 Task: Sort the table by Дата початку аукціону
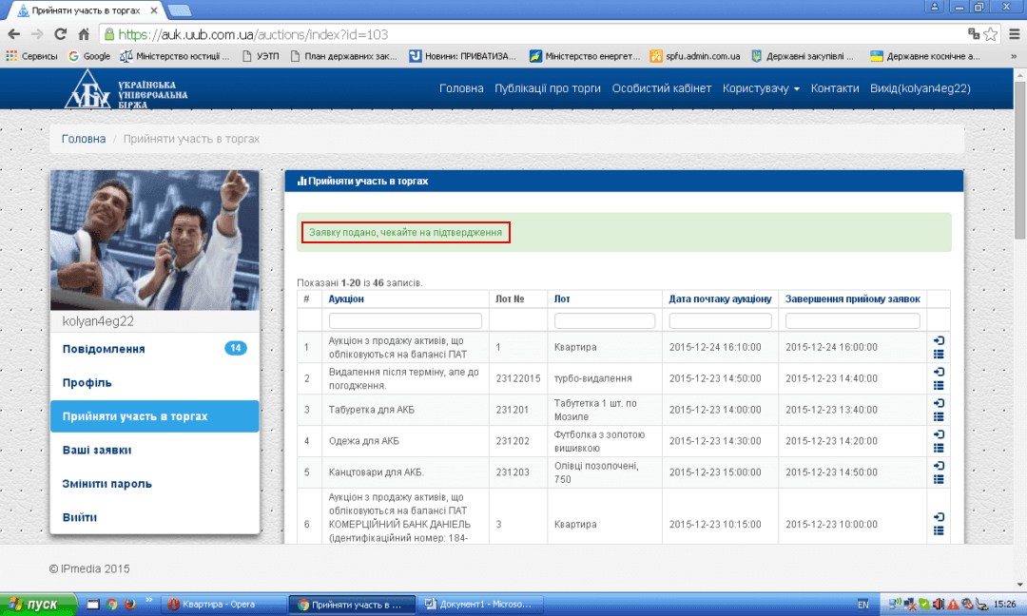point(720,298)
